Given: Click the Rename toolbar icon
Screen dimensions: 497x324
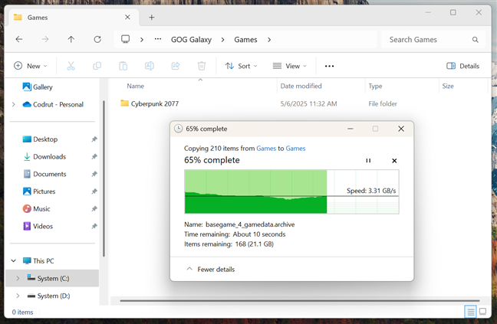Looking at the screenshot, I should (x=150, y=66).
